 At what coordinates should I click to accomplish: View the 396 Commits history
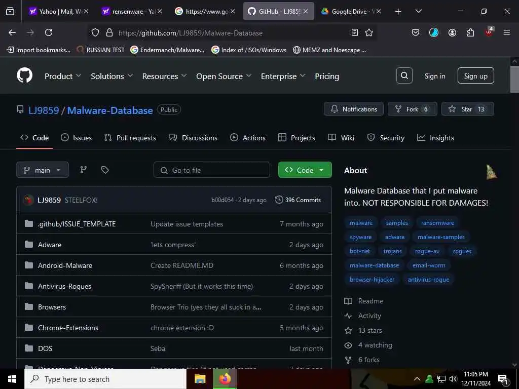point(298,200)
